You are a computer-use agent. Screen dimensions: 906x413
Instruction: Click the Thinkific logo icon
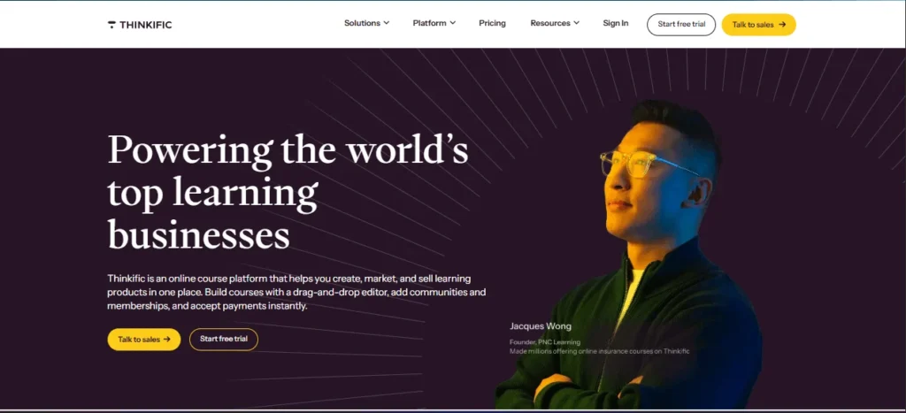pos(111,25)
